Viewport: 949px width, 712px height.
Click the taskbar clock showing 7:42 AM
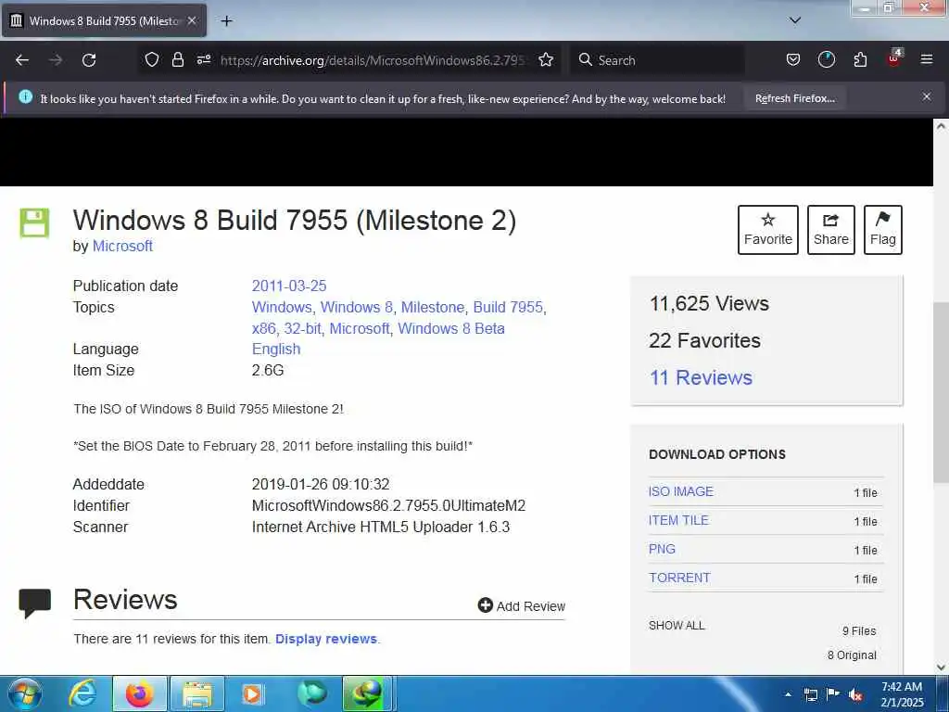(903, 694)
